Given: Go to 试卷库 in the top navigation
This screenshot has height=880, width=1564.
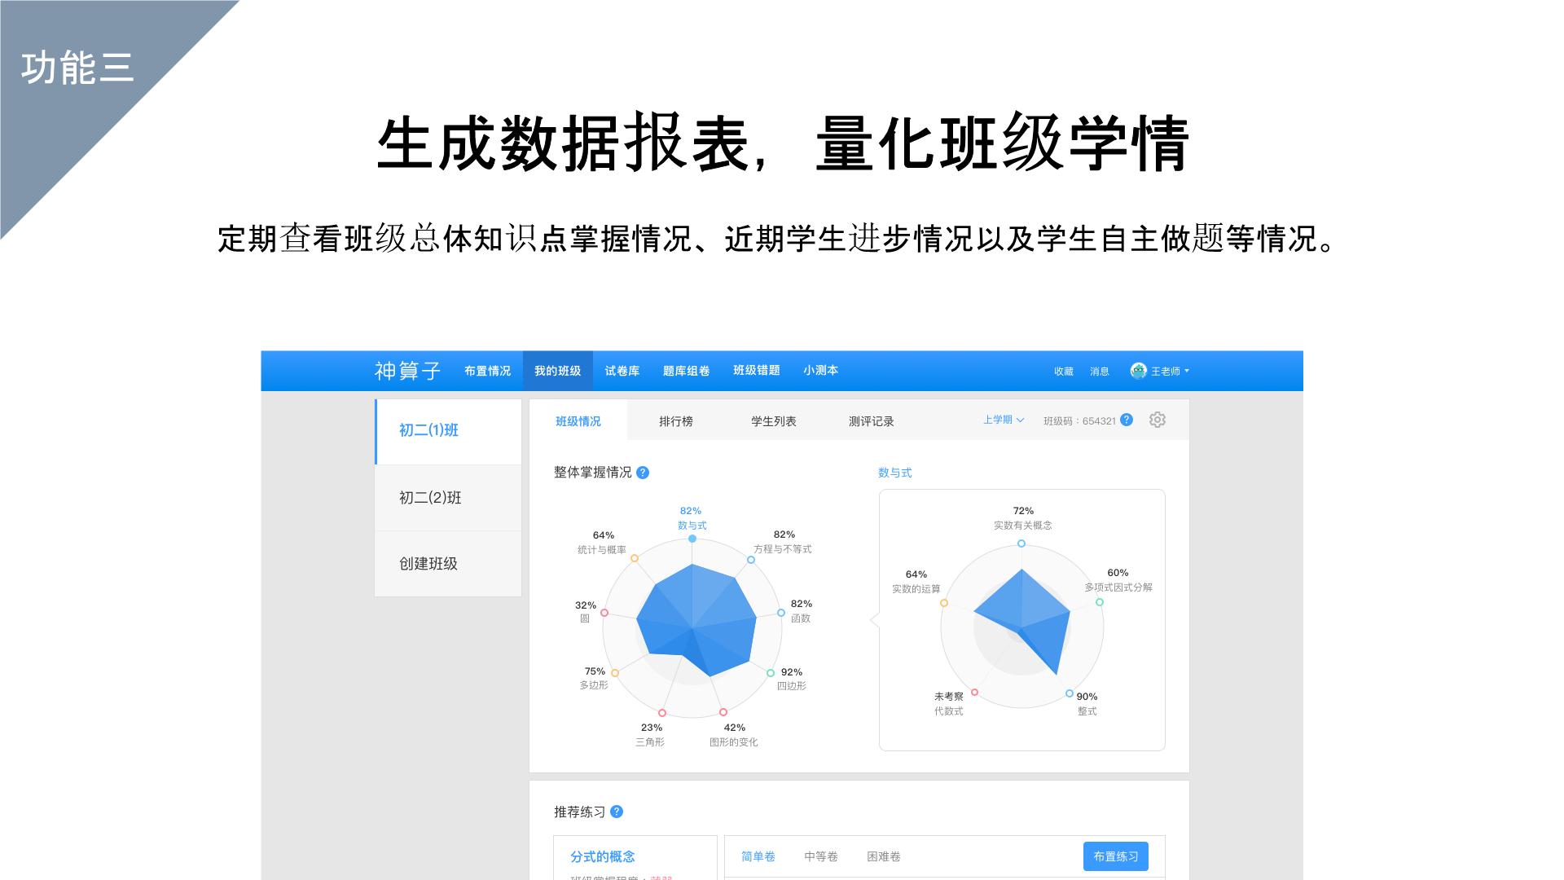Looking at the screenshot, I should pyautogui.click(x=622, y=371).
